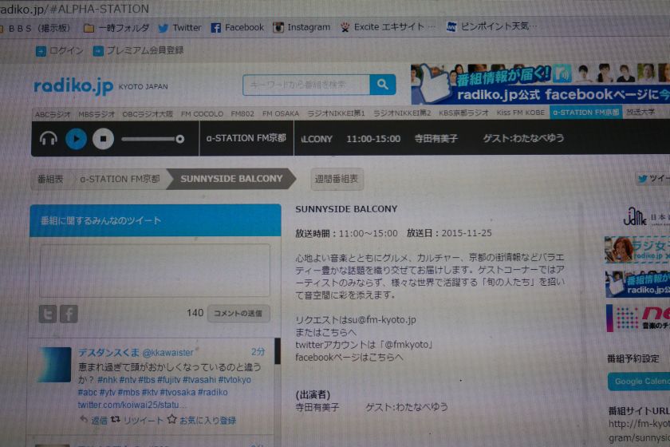This screenshot has height=447, width=670.
Task: Select the FM802 station tab
Action: click(242, 114)
